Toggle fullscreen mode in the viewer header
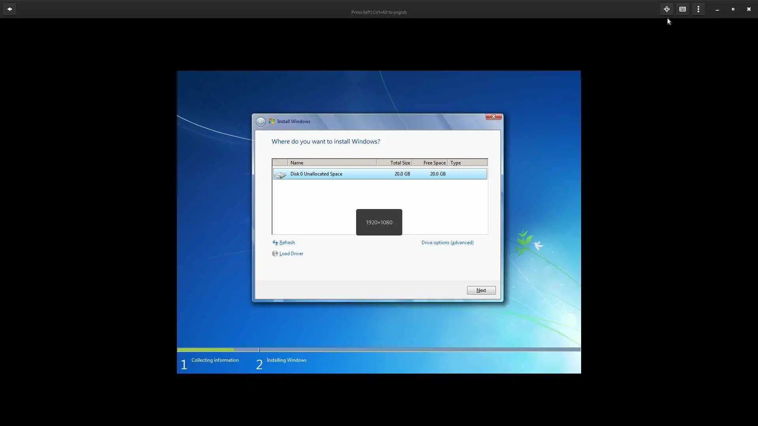Viewport: 758px width, 426px height. (667, 9)
